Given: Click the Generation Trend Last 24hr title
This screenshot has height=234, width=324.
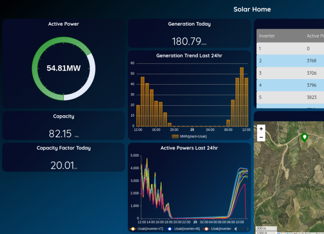Looking at the screenshot, I should (189, 56).
